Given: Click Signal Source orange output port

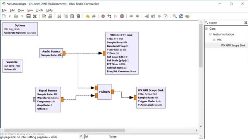Looking at the screenshot, I should 62,100.
